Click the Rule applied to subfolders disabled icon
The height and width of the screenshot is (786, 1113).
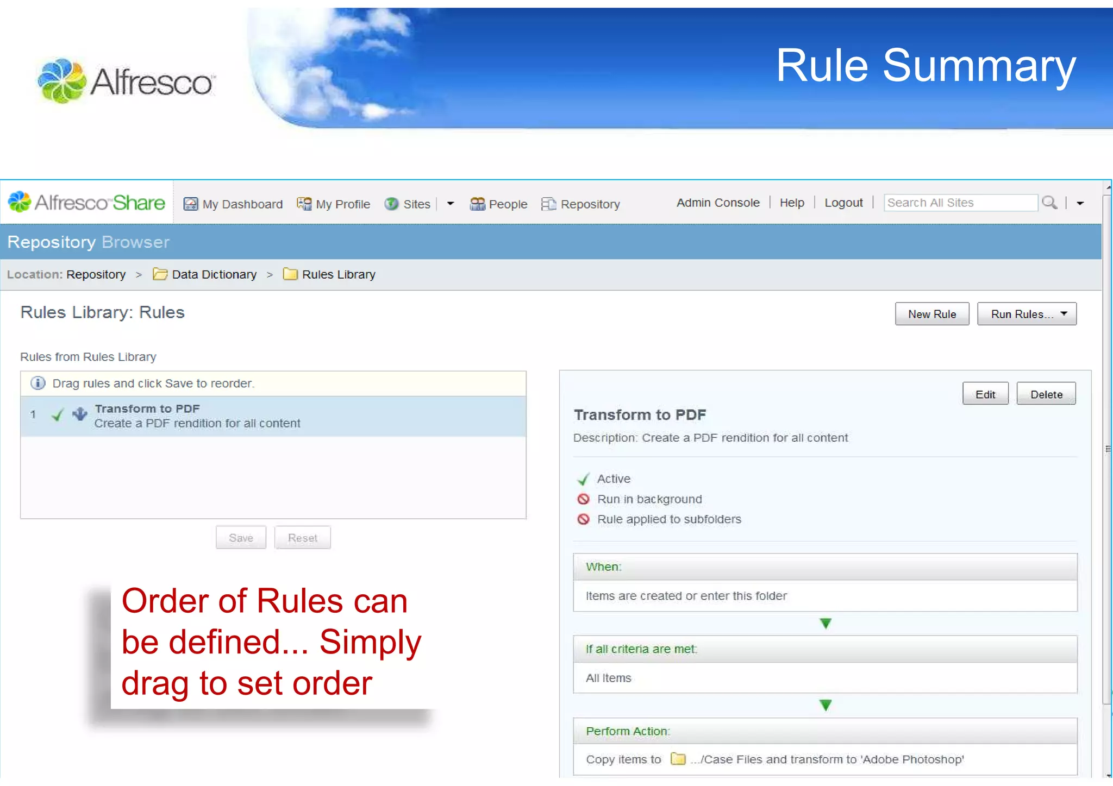coord(583,519)
